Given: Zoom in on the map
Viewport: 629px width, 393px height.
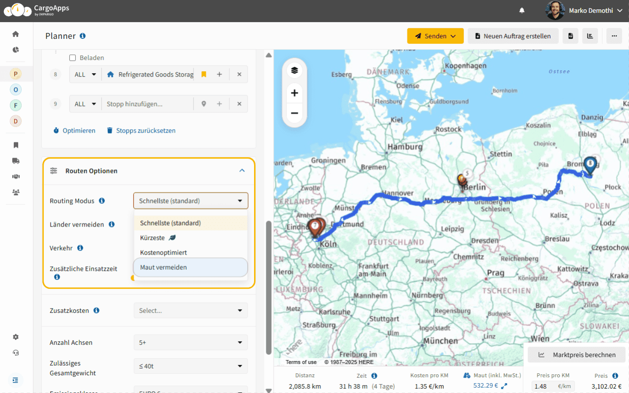Looking at the screenshot, I should [x=294, y=93].
